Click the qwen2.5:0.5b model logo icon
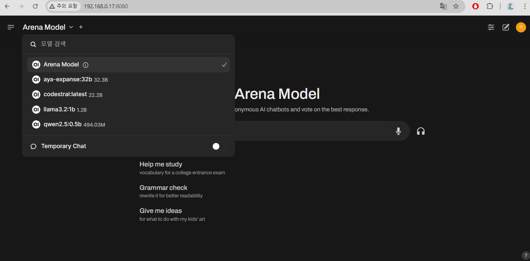The height and width of the screenshot is (261, 530). [x=36, y=124]
